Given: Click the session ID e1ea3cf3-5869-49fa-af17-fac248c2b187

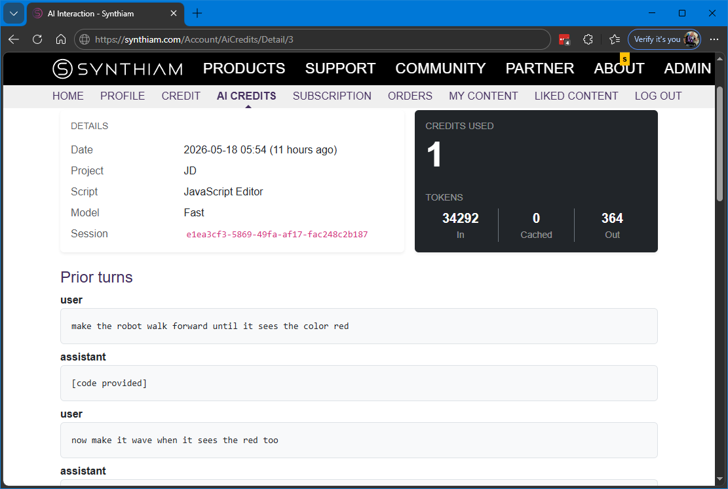Looking at the screenshot, I should [277, 234].
